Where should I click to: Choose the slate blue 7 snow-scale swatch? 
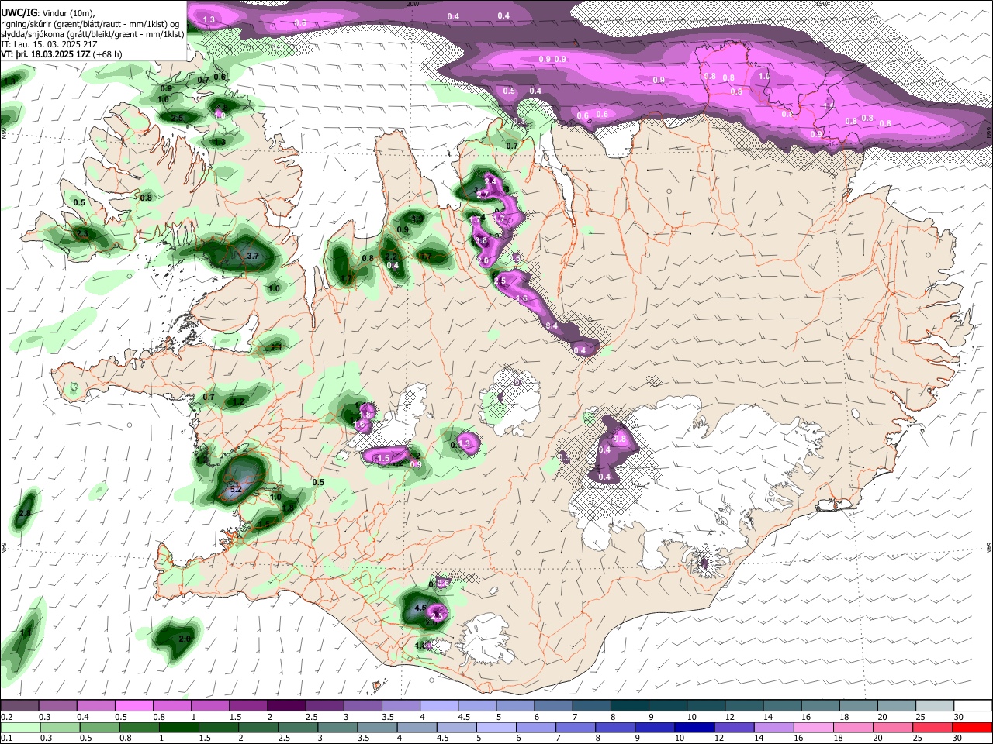pos(590,705)
